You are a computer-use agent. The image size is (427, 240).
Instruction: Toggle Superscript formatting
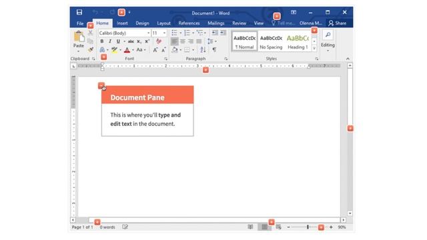(147, 41)
